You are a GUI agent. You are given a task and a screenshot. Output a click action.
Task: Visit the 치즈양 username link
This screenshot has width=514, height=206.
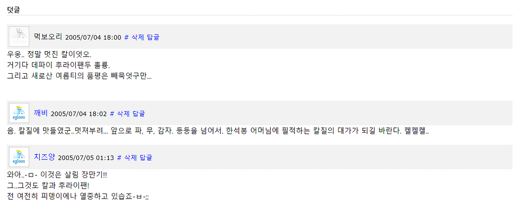tap(45, 157)
